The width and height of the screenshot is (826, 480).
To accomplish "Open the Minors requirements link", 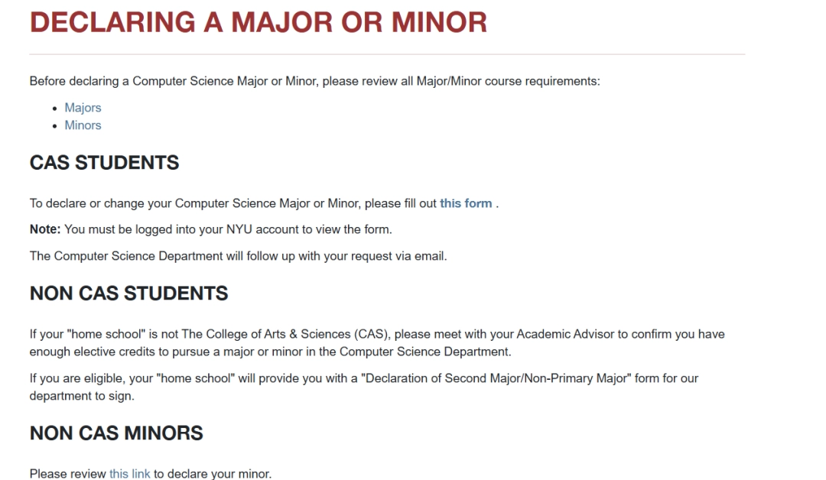I will [x=83, y=125].
